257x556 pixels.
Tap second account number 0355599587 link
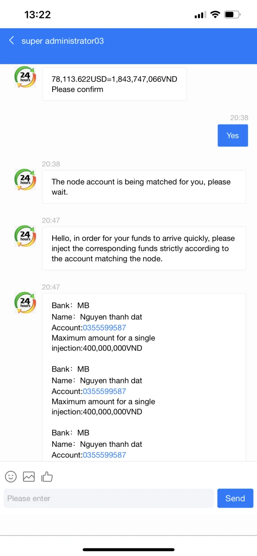[104, 391]
